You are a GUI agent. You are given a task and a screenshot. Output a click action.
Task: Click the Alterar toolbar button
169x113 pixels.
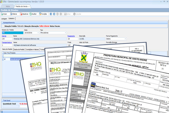tap(14, 14)
